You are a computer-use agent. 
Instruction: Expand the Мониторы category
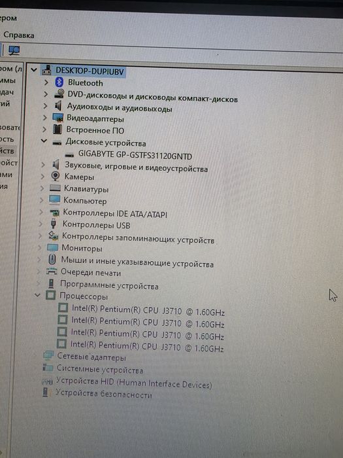pyautogui.click(x=39, y=248)
